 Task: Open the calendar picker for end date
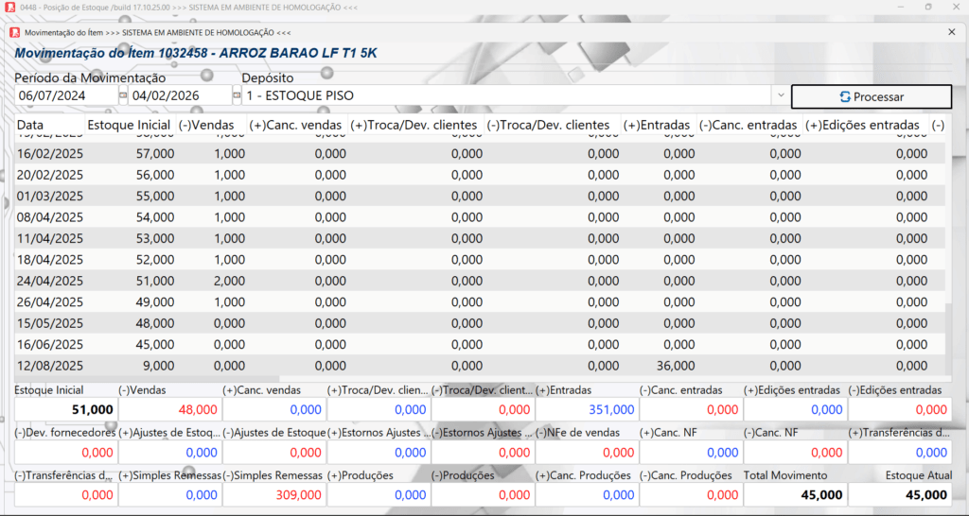coord(236,96)
